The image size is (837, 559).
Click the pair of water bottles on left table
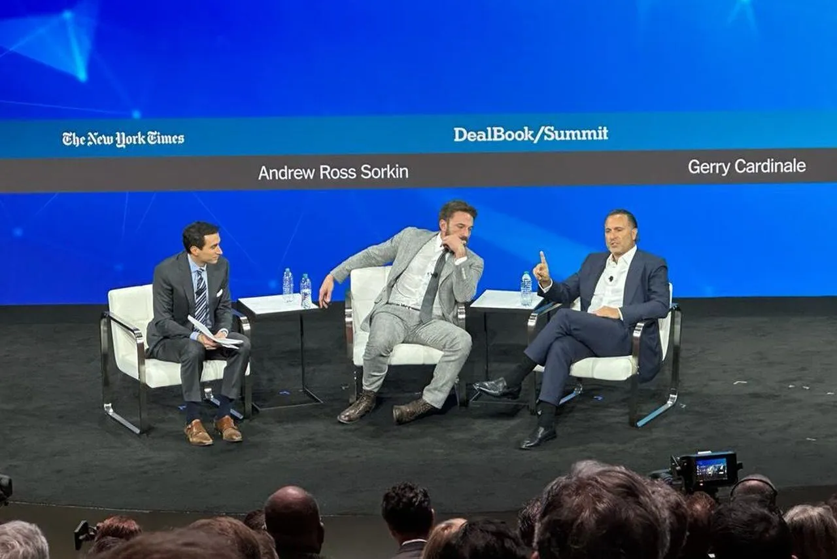click(297, 287)
